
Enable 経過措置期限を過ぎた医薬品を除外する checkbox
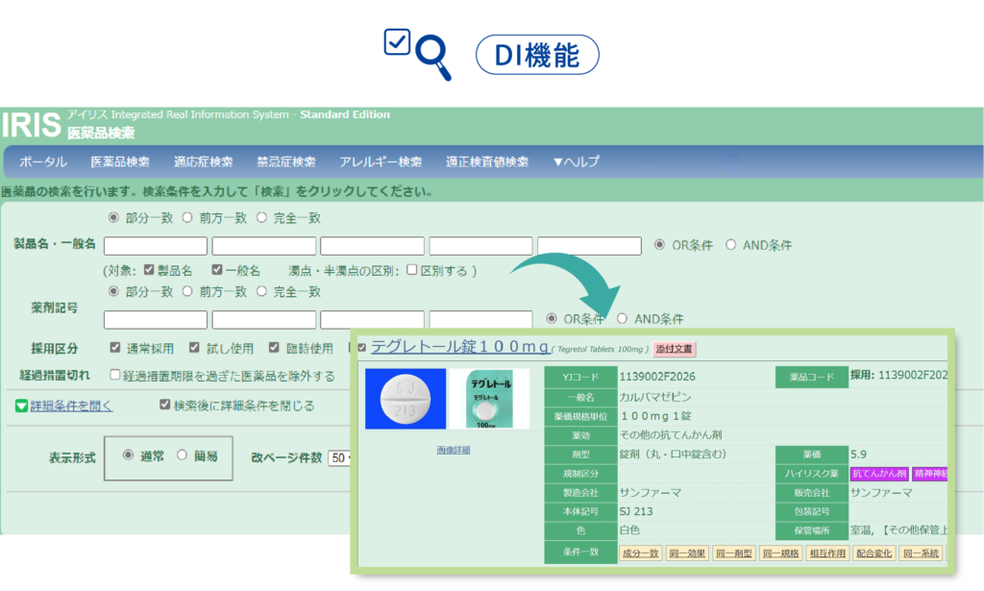click(x=115, y=375)
